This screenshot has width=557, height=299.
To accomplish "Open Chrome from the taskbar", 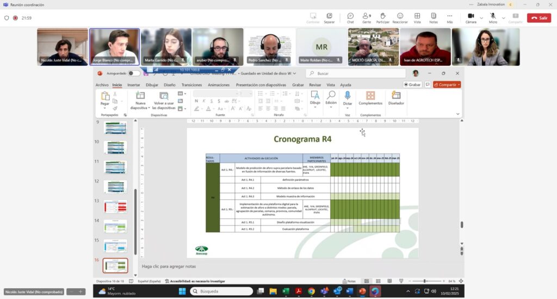I will [x=311, y=291].
